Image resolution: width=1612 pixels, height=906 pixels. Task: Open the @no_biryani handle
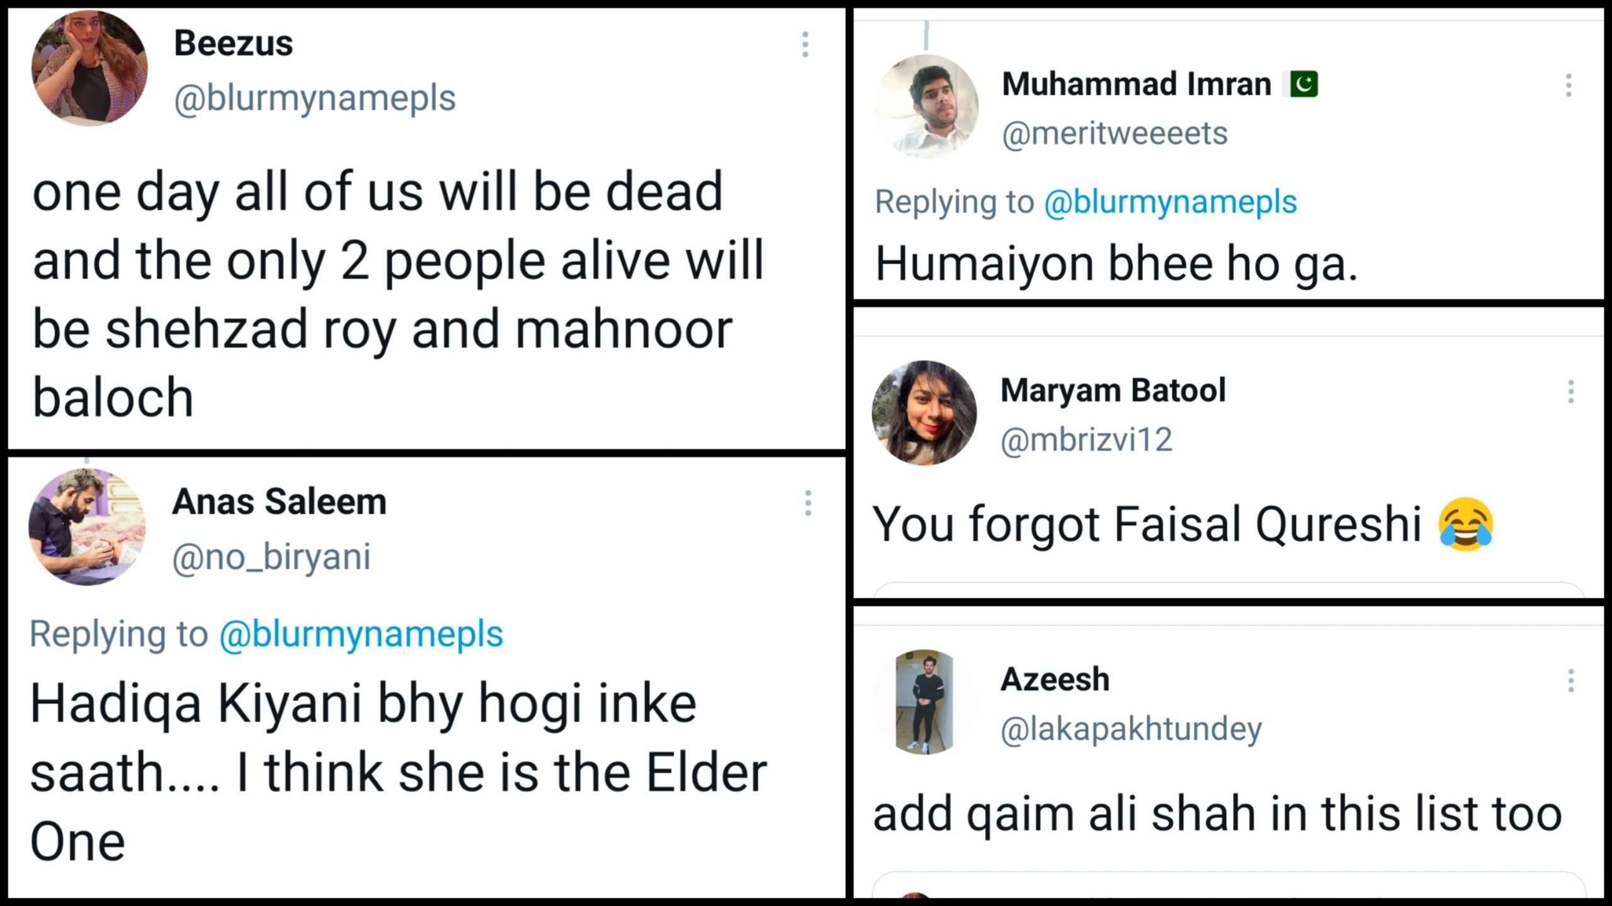271,557
